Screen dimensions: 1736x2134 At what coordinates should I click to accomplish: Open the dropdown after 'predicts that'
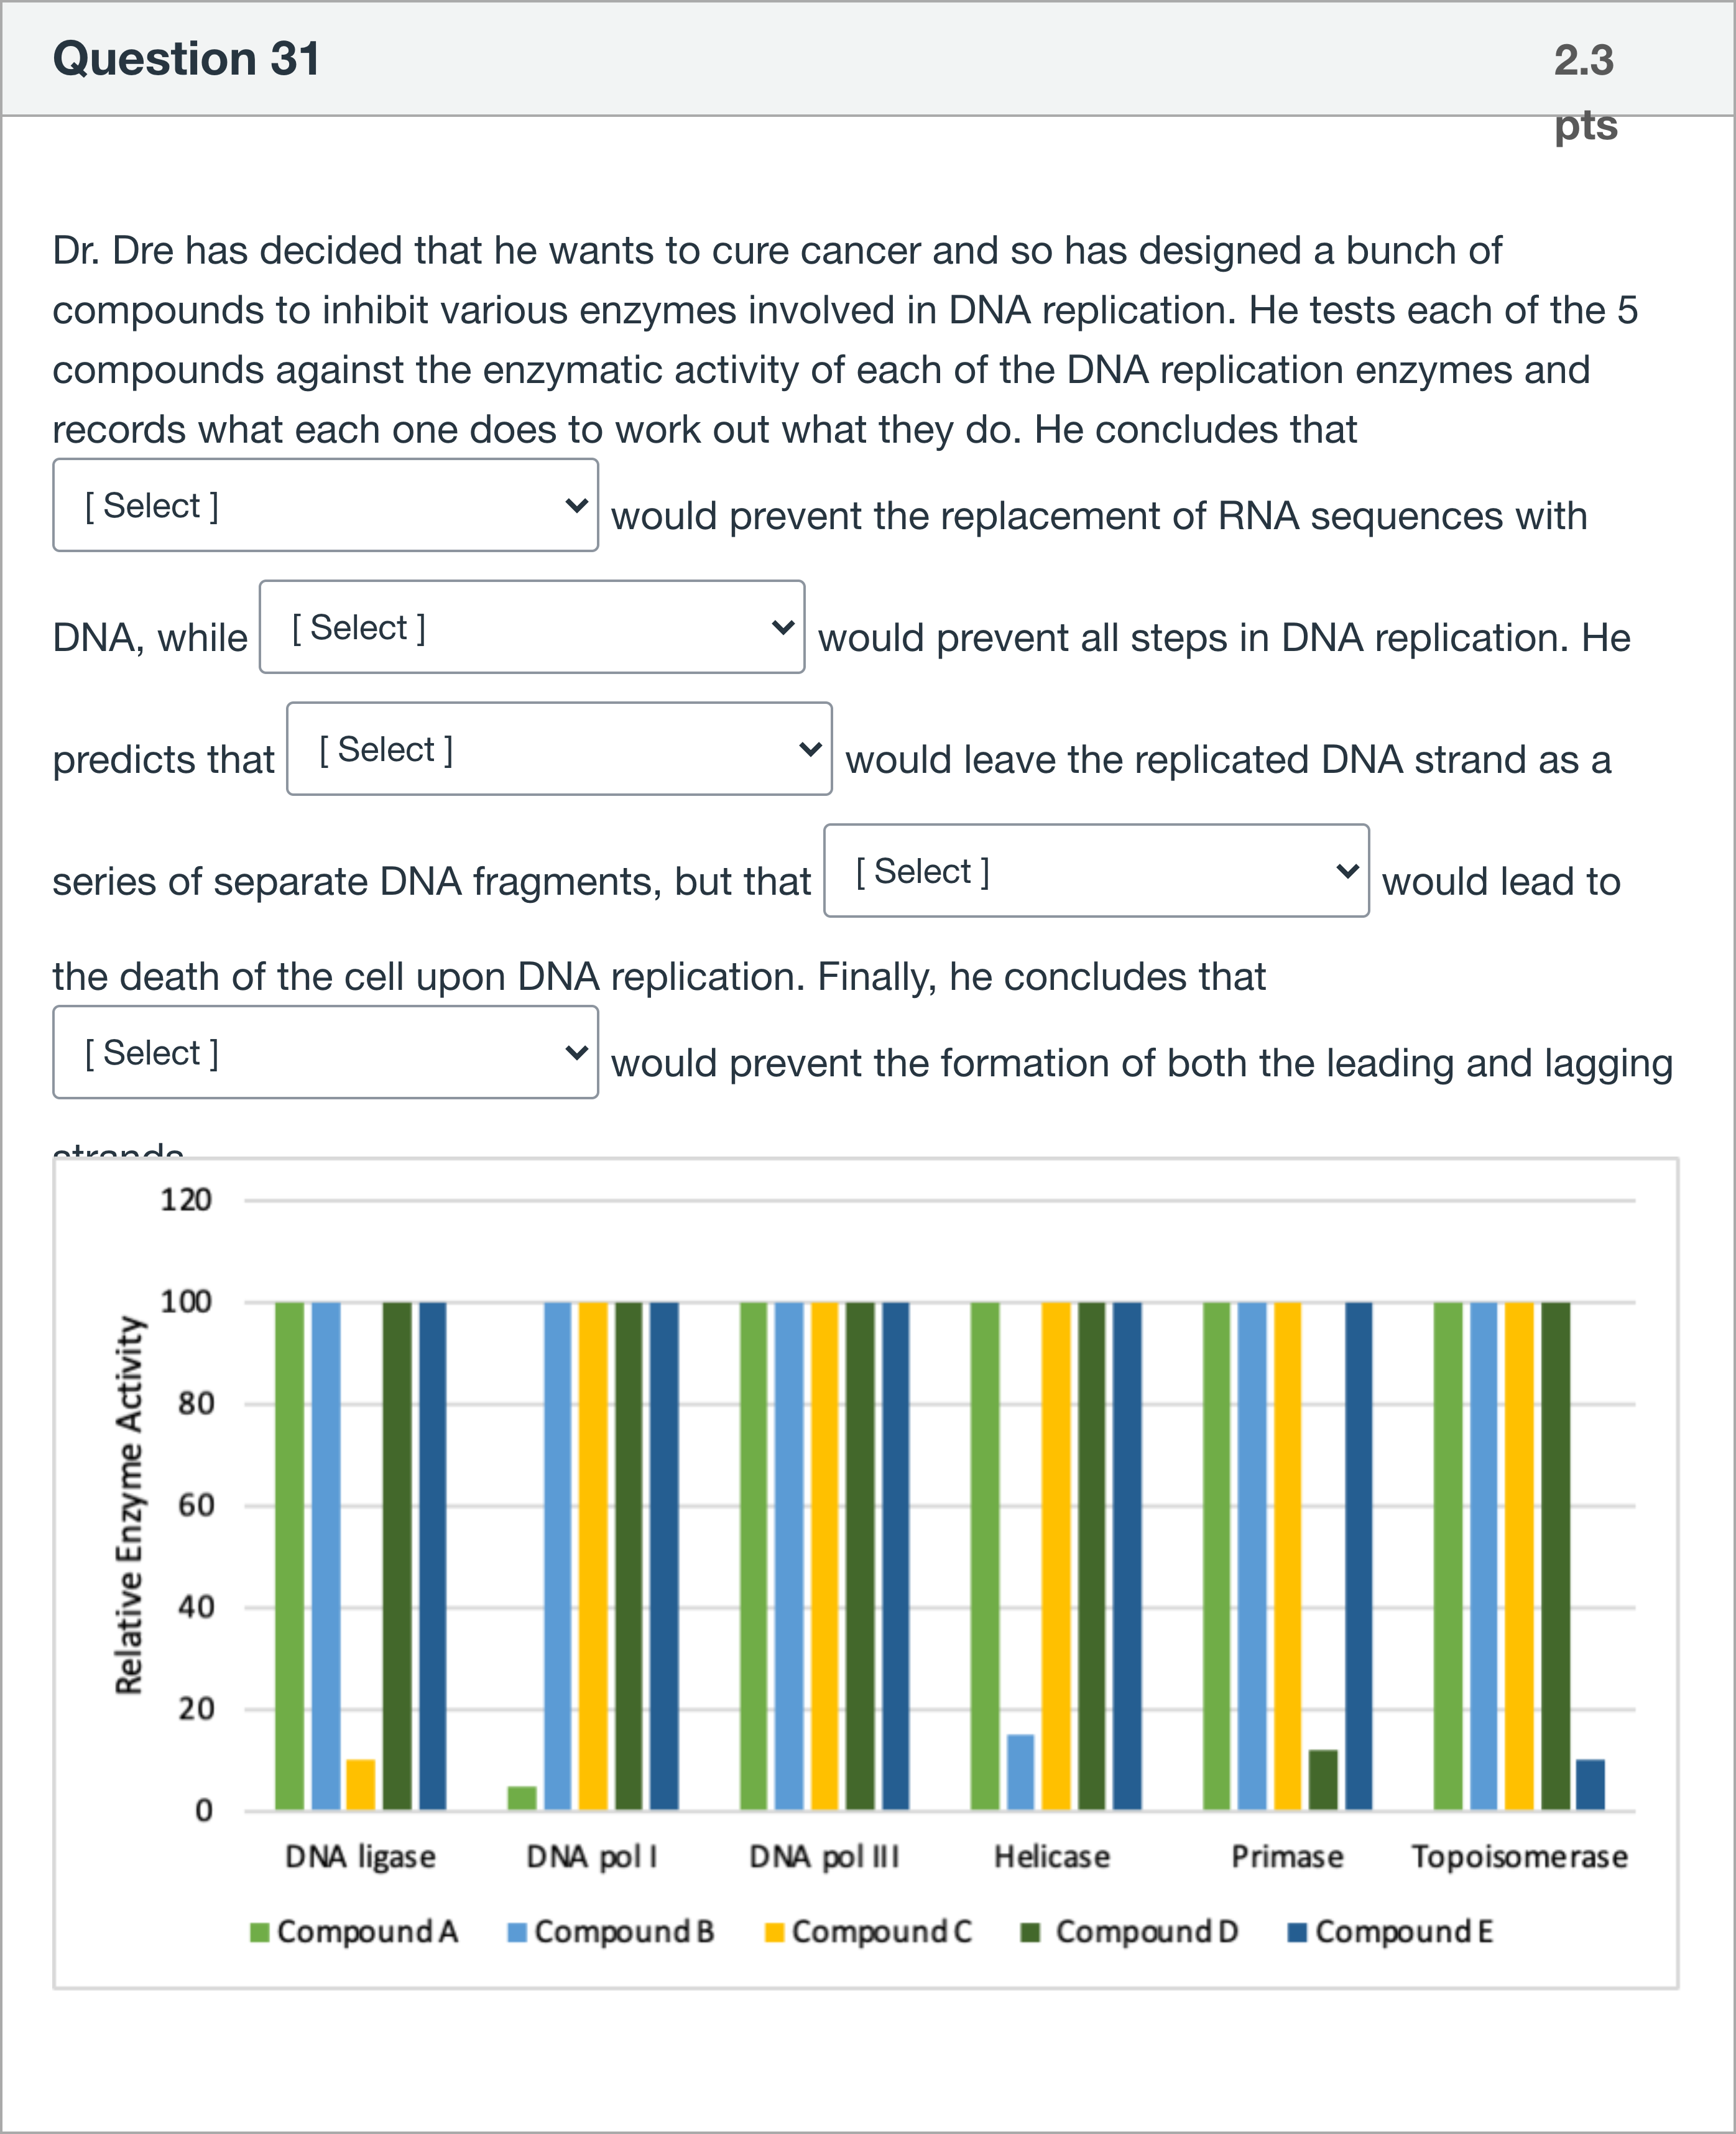(559, 749)
